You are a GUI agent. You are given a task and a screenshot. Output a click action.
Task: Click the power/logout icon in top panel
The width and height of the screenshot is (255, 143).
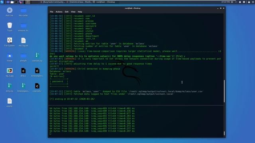(253, 2)
